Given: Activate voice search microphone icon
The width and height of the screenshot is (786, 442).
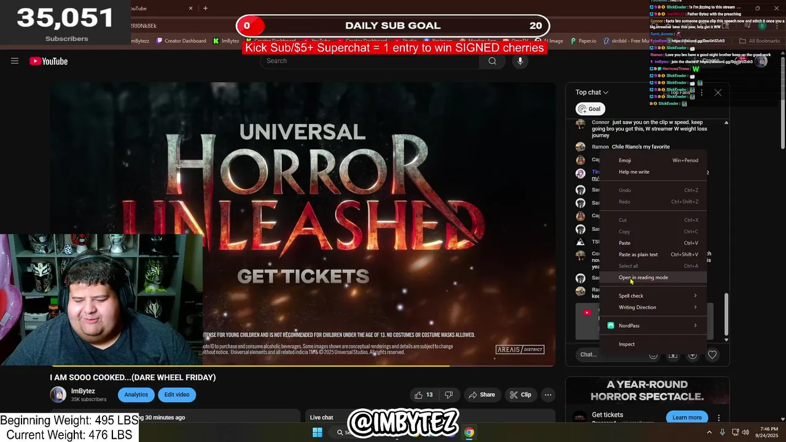Looking at the screenshot, I should coord(520,61).
